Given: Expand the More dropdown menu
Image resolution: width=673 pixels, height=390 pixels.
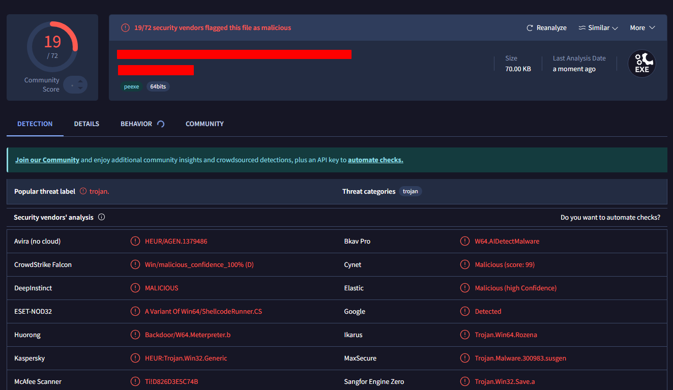Looking at the screenshot, I should click(x=642, y=28).
